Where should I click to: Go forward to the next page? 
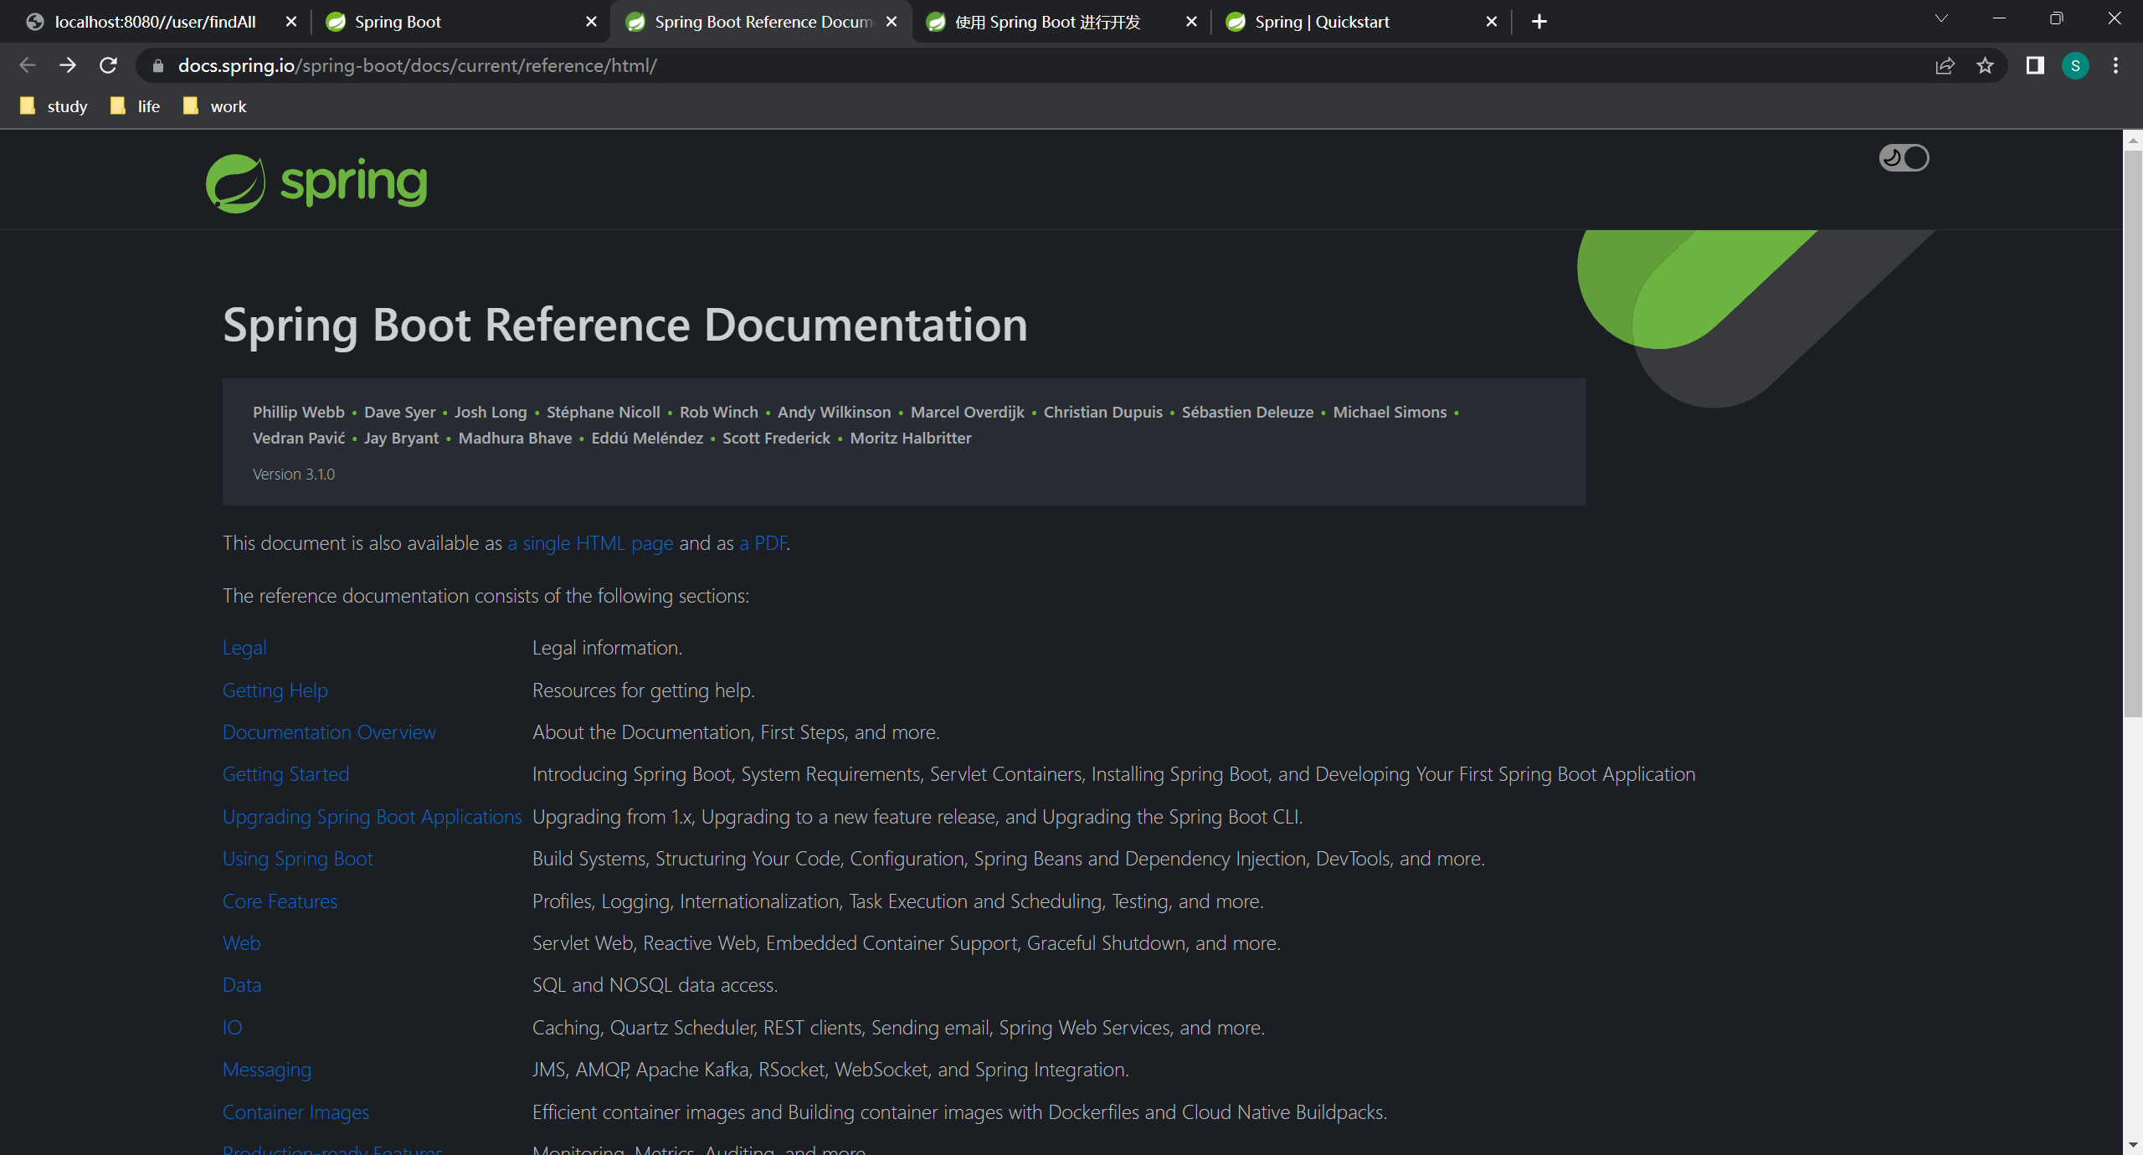point(68,65)
